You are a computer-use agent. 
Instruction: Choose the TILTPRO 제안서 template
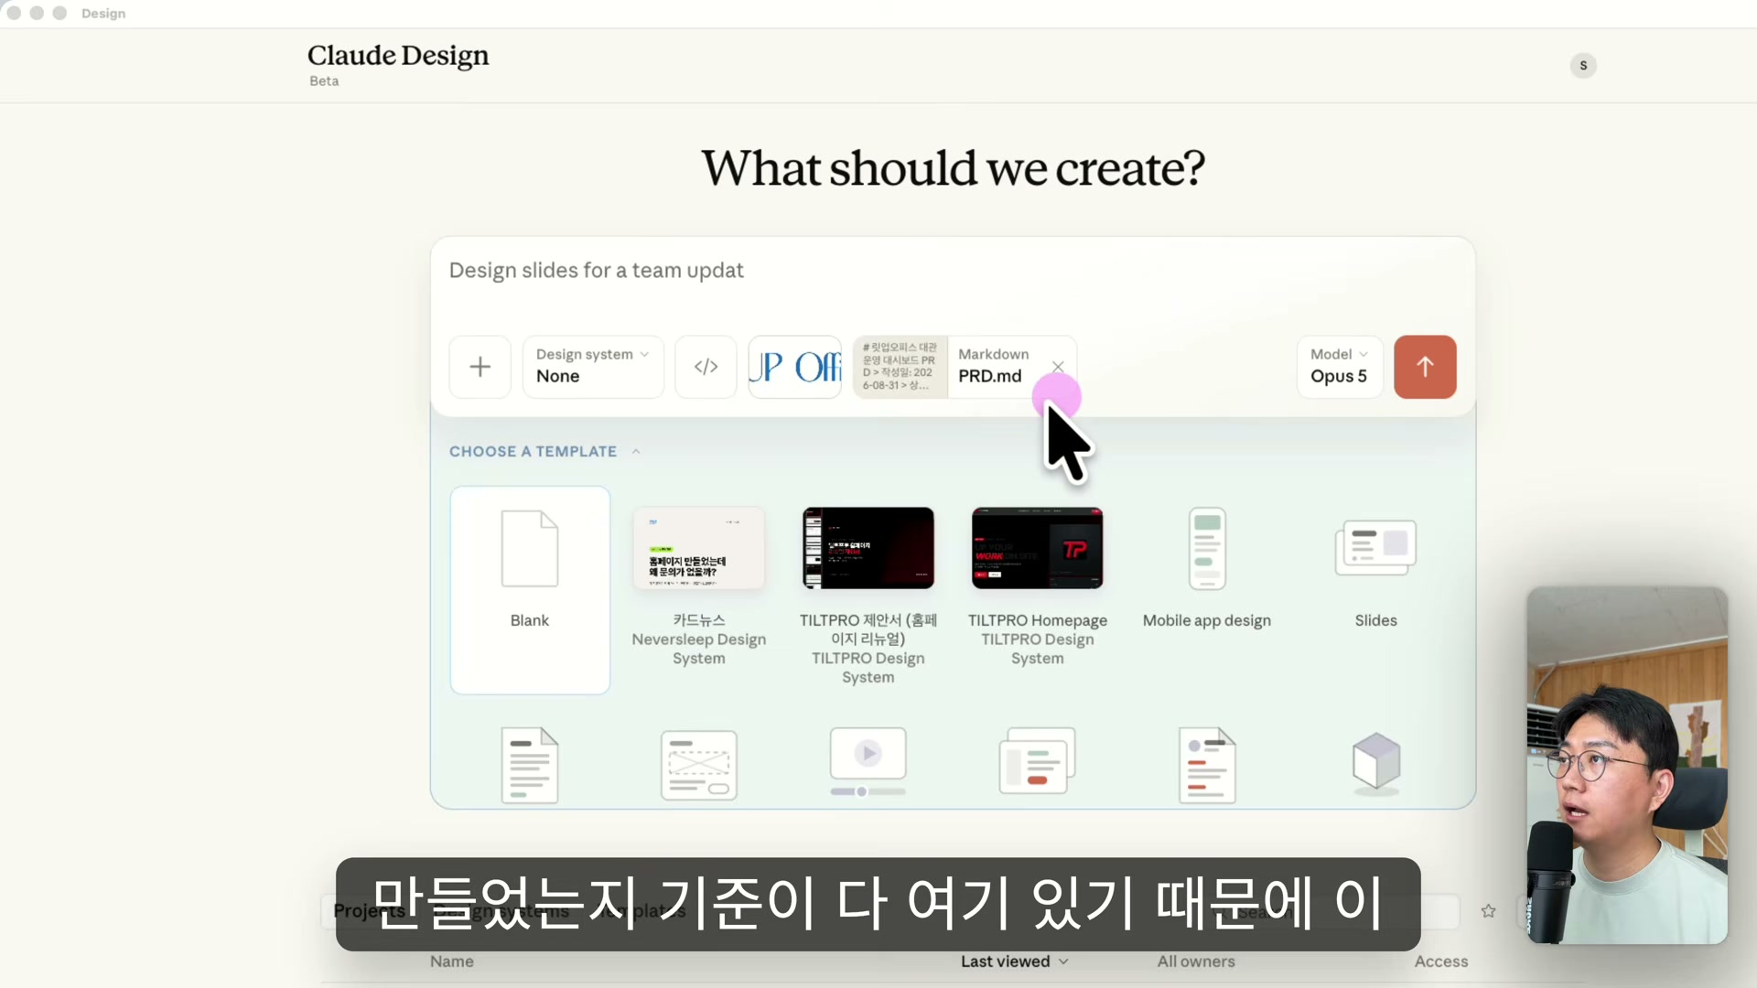(868, 596)
